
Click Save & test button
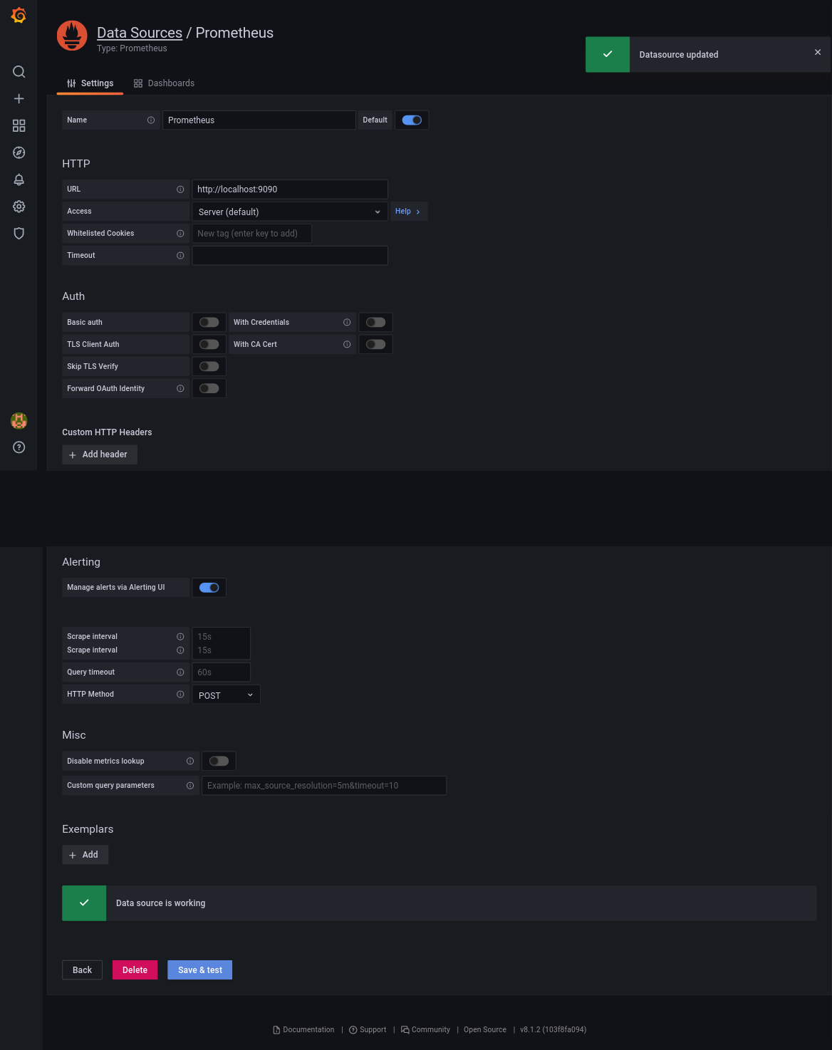click(200, 970)
